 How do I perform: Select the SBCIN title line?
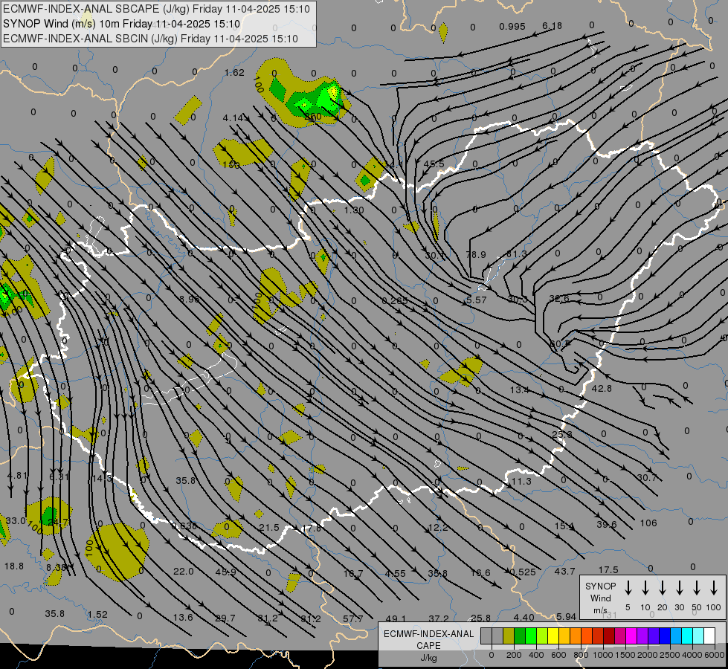[150, 39]
